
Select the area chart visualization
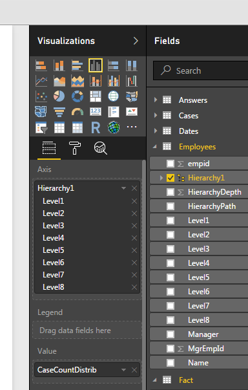(59, 81)
